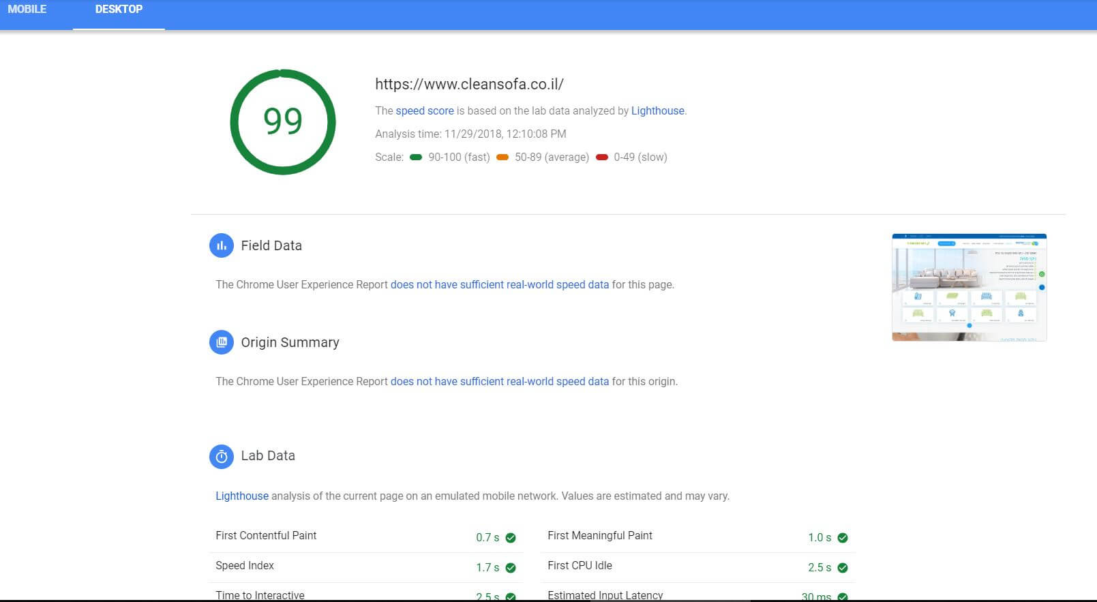1097x602 pixels.
Task: Click the Field Data bar chart icon
Action: [x=222, y=245]
